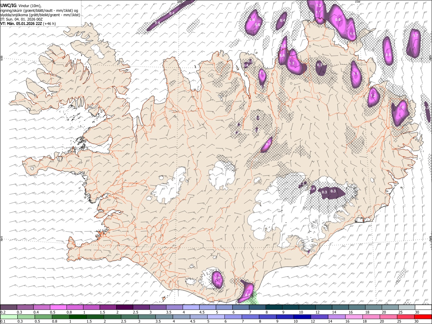This screenshot has height=324, width=432.
Task: Click the '15W' longitude label at the top edge
Action: tap(357, 2)
